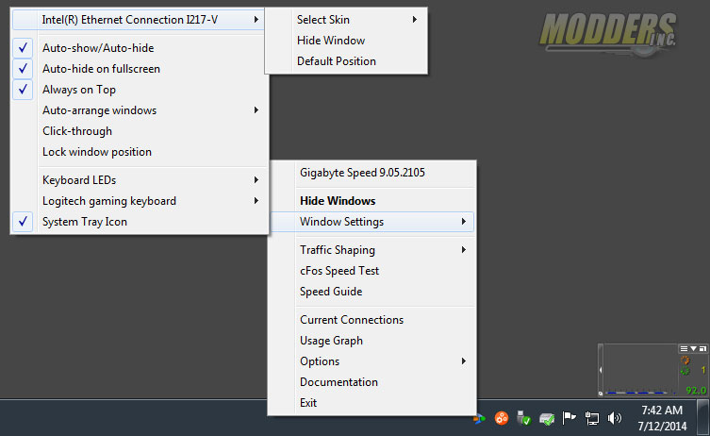Open Documentation menu item
710x436 pixels.
click(372, 382)
